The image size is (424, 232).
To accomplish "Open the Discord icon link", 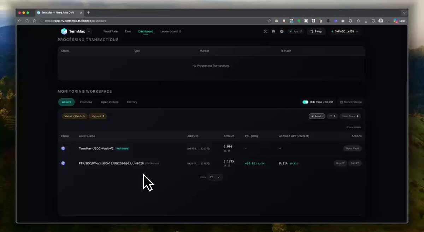I will 273,31.
